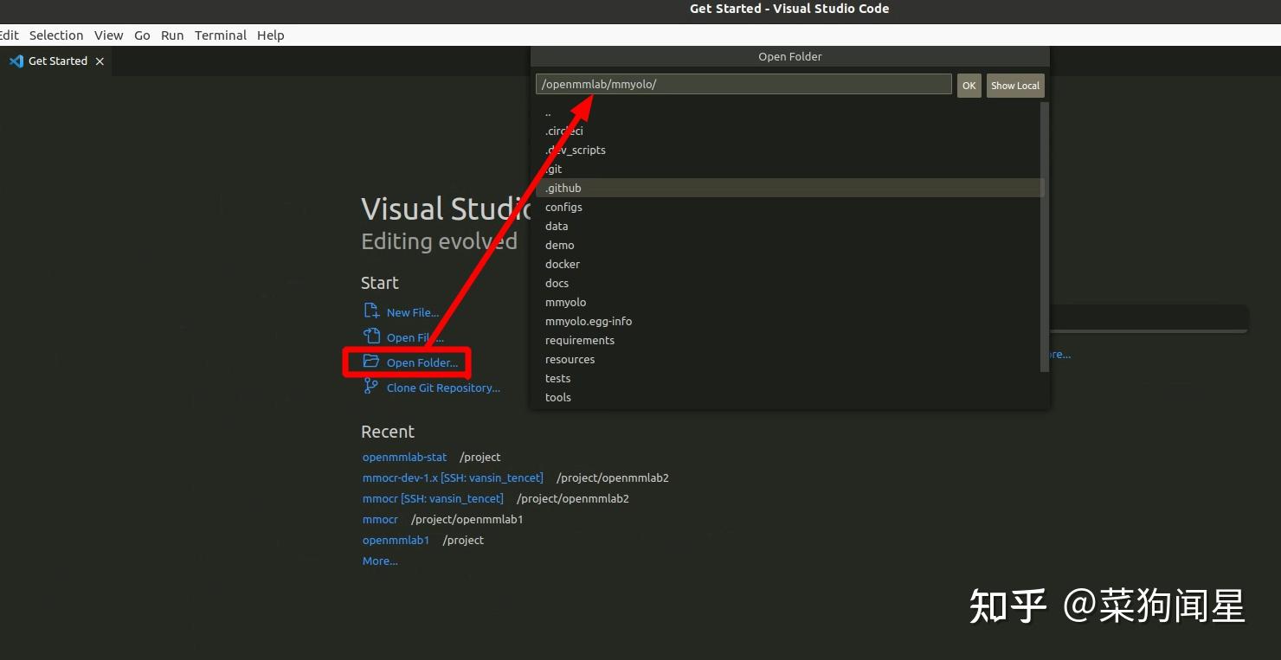
Task: Switch to the Get Started tab
Action: pos(56,61)
